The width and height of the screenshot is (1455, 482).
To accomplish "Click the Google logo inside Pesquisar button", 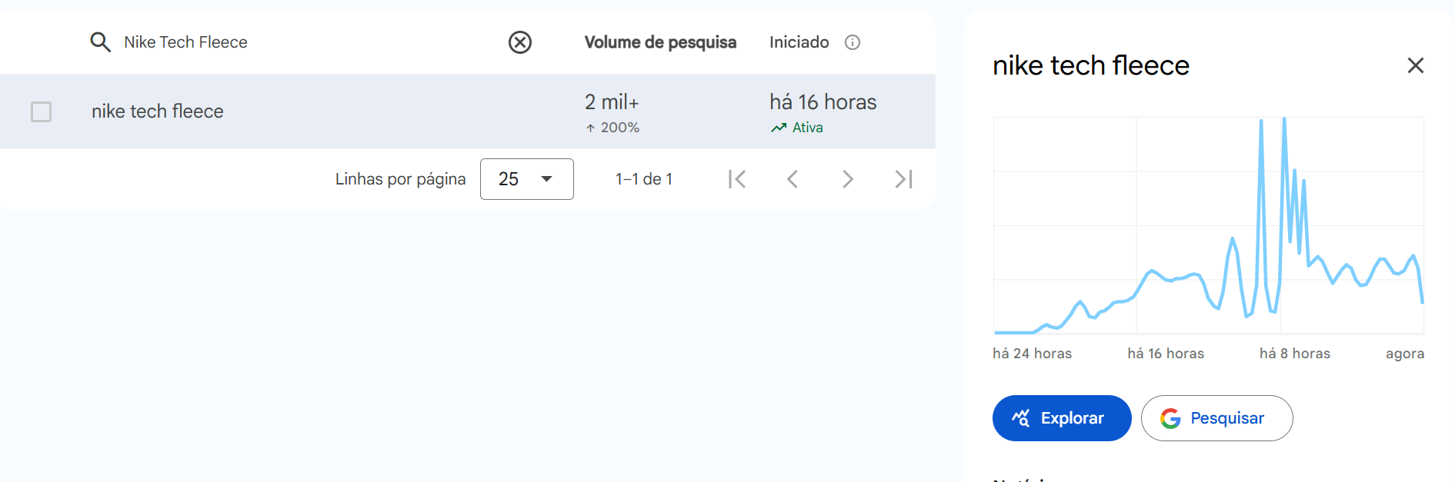I will (1170, 418).
